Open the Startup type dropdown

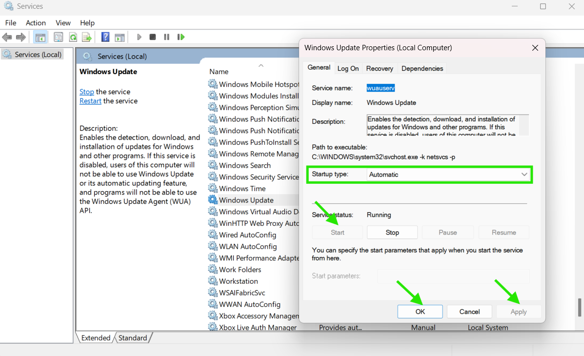[x=448, y=174]
